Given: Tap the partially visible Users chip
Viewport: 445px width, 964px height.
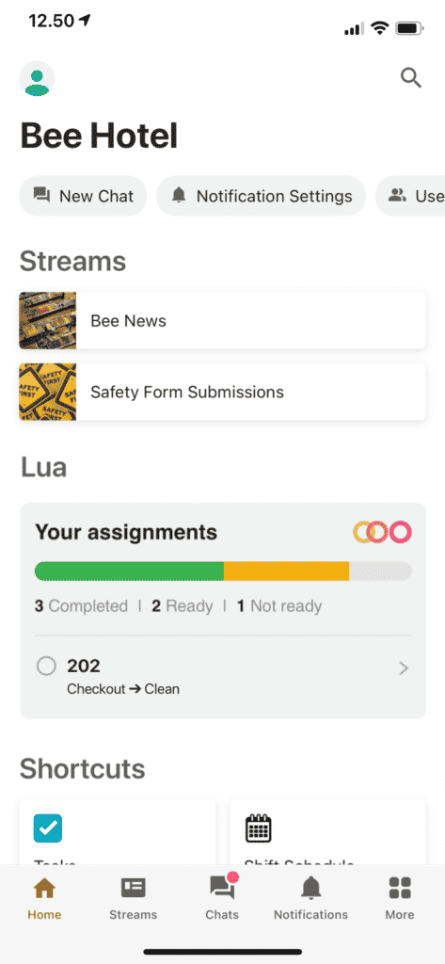Looking at the screenshot, I should (x=411, y=196).
